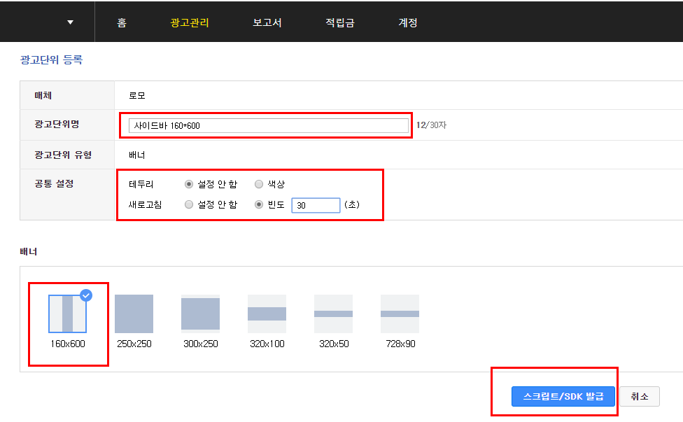
Task: Open the 적립금 menu
Action: 340,22
